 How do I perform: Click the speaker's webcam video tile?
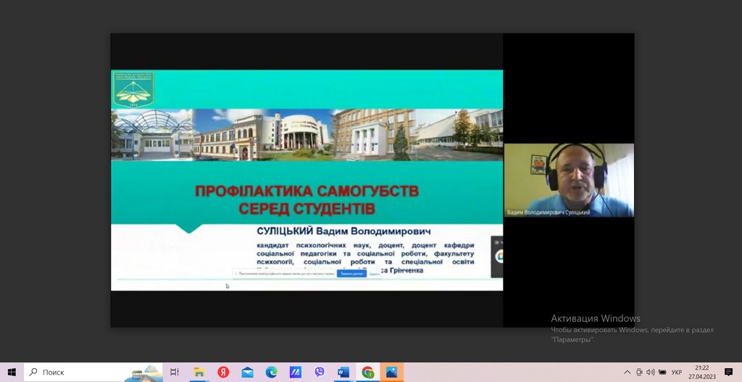coord(569,180)
